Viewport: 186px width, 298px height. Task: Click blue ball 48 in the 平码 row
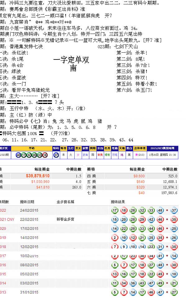coord(18,155)
